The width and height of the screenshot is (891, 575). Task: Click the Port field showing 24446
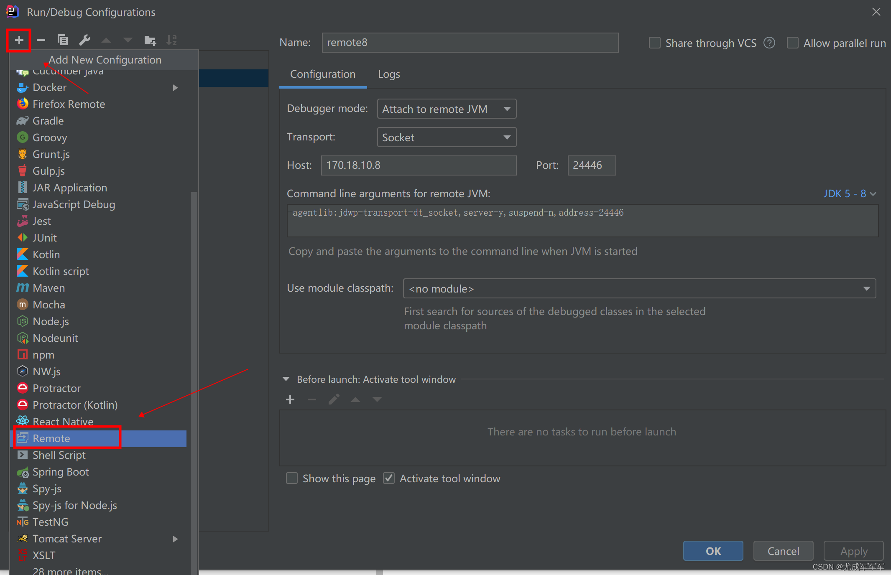tap(592, 165)
